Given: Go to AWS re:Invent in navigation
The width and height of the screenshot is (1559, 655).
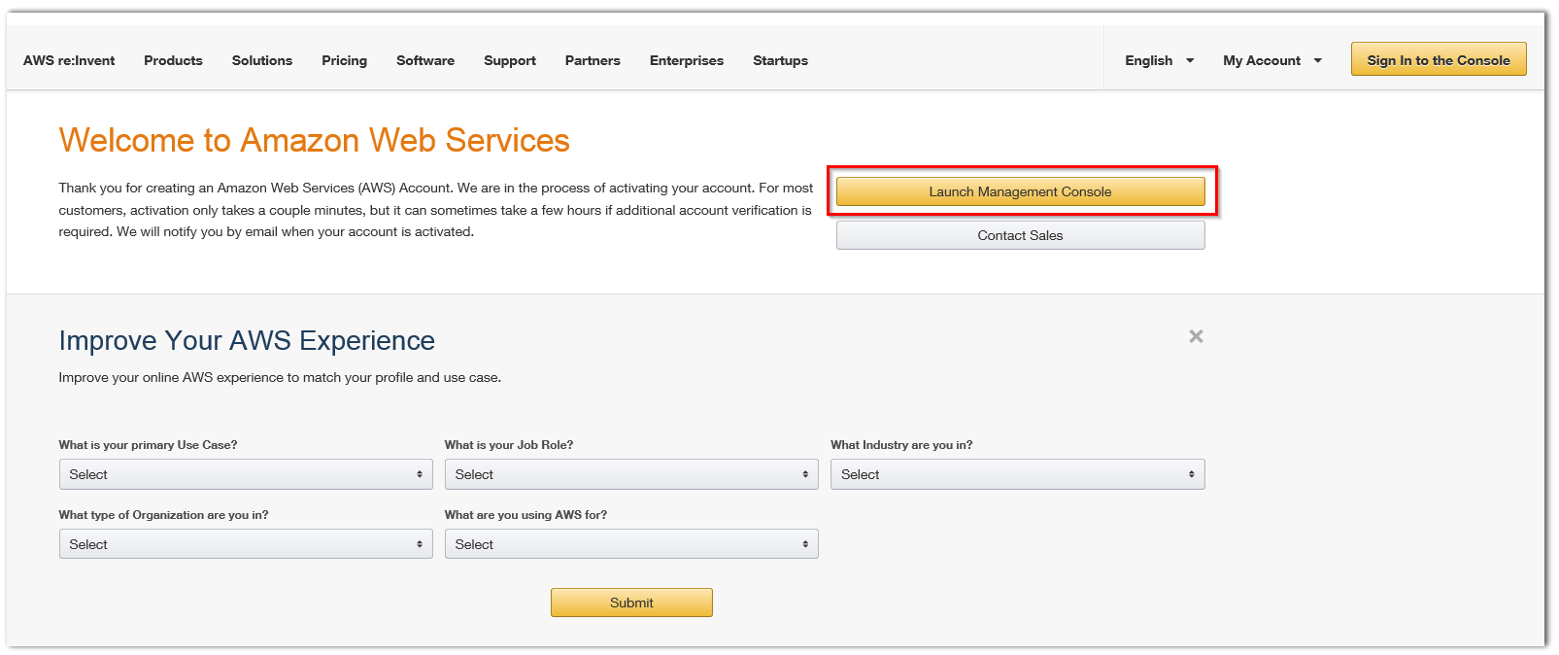Looking at the screenshot, I should [x=69, y=60].
